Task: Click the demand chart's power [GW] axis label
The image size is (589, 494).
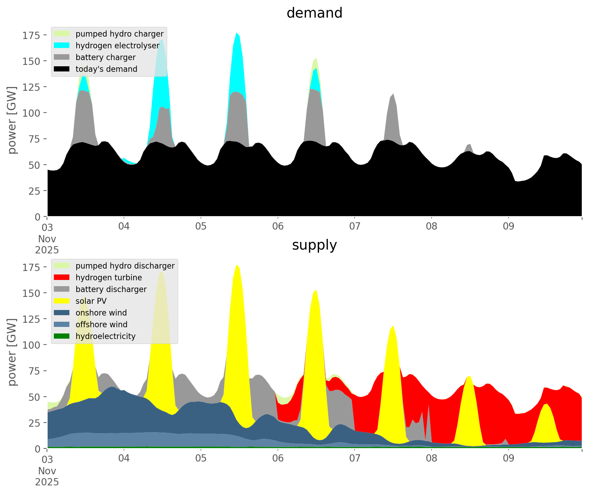Action: point(12,120)
